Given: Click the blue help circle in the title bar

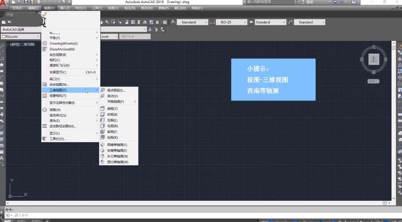Looking at the screenshot, I should tap(354, 2).
